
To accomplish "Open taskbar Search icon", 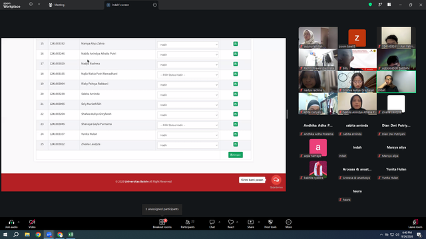I will [x=16, y=234].
